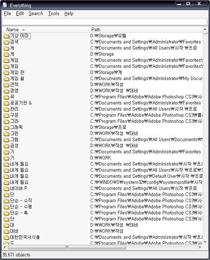This screenshot has height=260, width=210.
Task: Minimize the Everything window
Action: point(179,4)
